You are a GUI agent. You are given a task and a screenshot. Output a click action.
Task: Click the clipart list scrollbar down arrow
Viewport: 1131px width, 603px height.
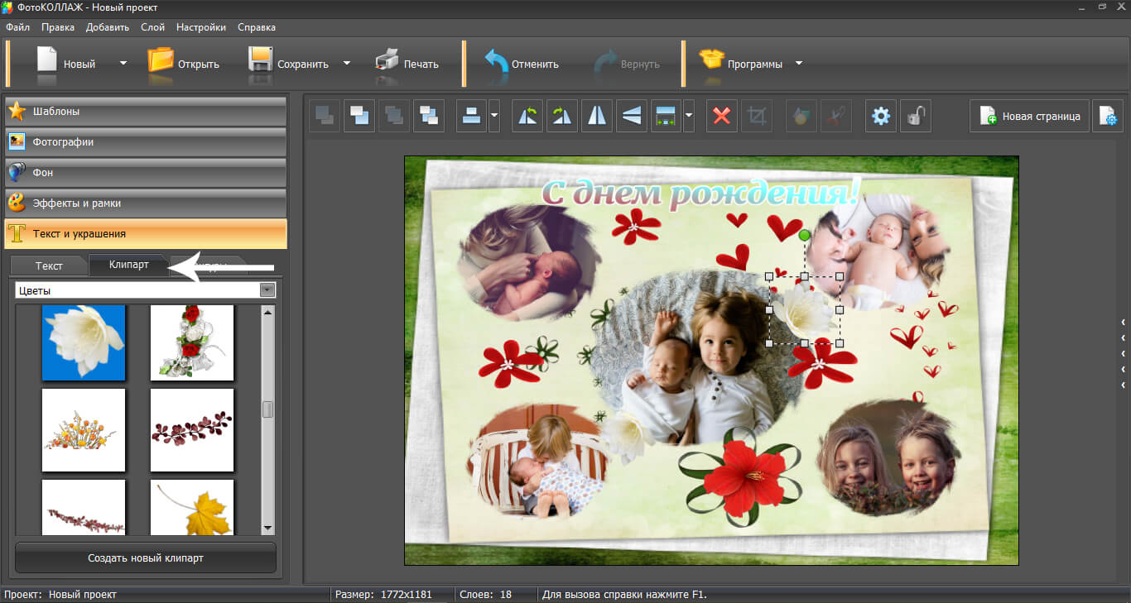tap(267, 528)
